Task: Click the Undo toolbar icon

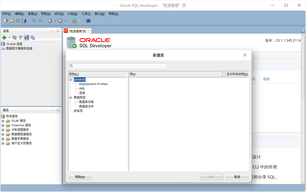Action: [34, 21]
